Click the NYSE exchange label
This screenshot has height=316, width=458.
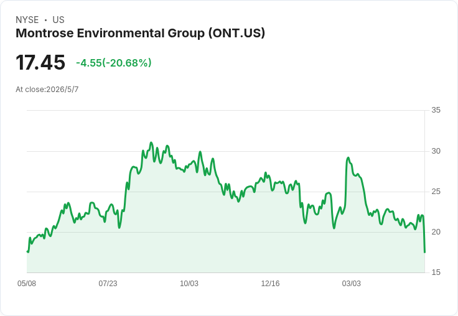tap(27, 20)
